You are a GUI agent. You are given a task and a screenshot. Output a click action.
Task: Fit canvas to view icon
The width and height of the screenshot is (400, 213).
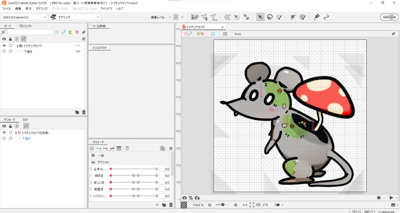point(252,205)
